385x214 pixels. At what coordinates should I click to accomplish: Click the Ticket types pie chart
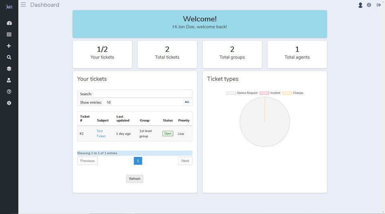click(x=265, y=122)
